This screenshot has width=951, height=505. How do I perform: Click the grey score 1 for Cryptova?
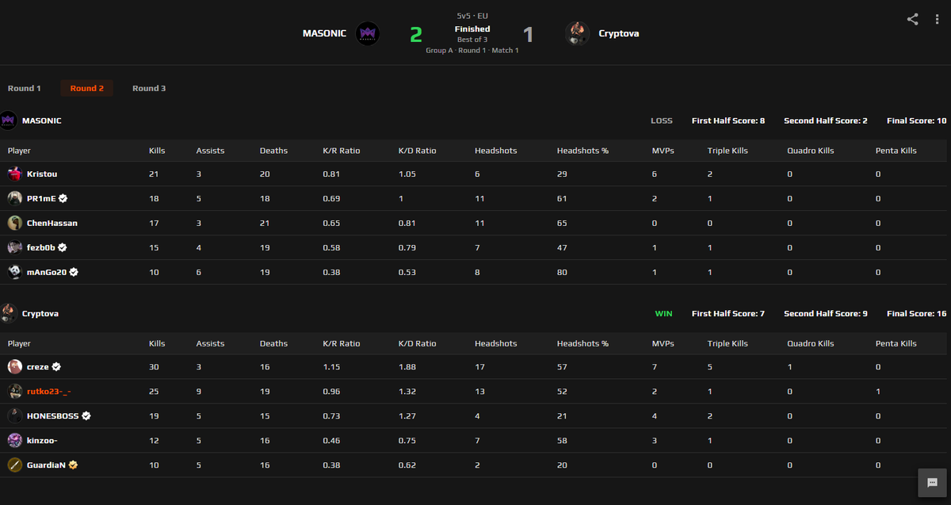tap(528, 34)
